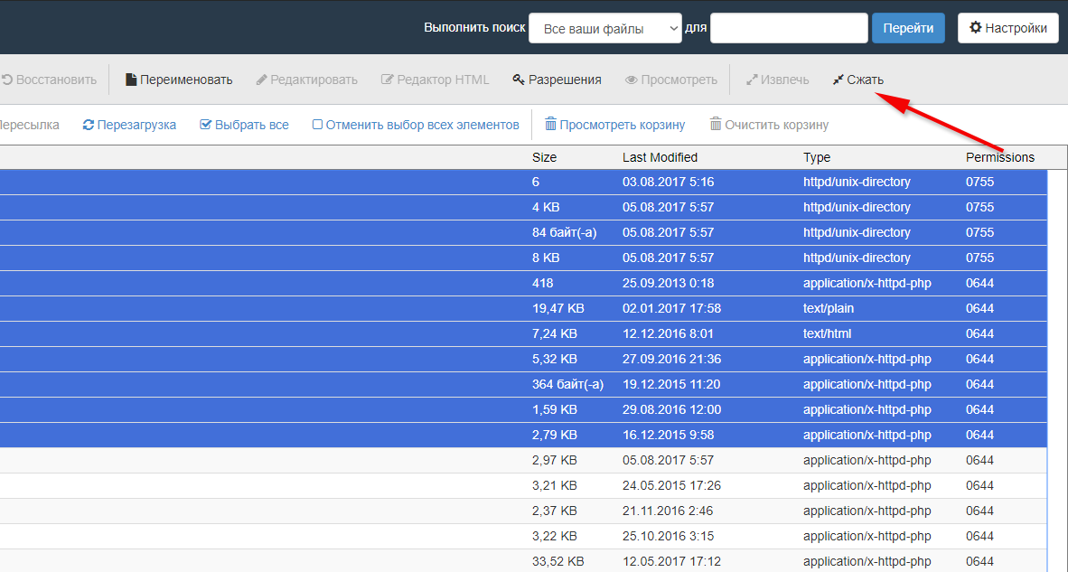
Task: Sort by the Size column header
Action: 545,157
